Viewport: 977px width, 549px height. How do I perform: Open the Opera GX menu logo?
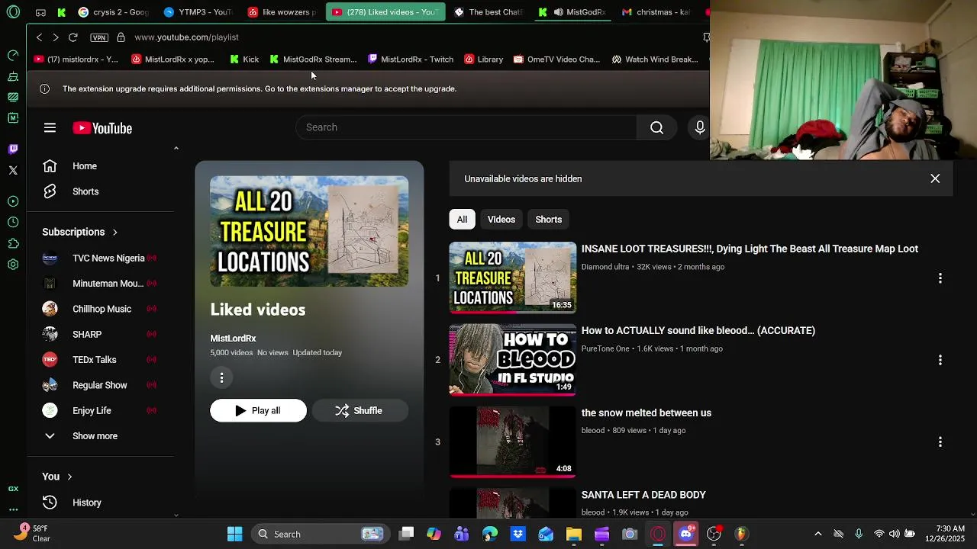[13, 12]
